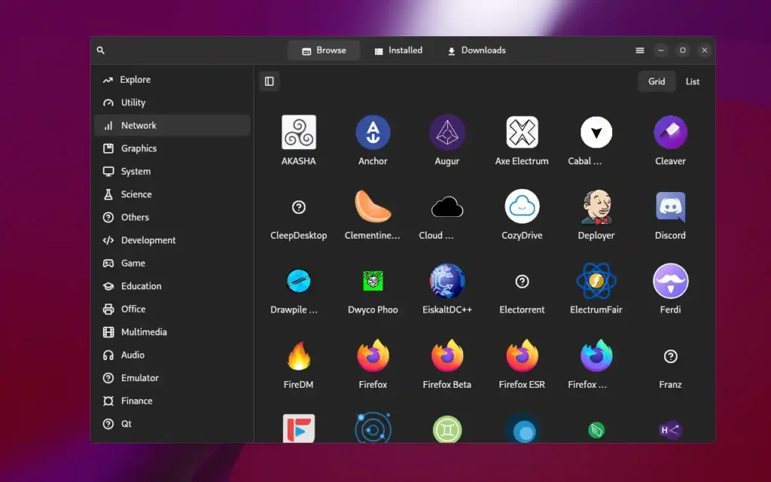Open the EiskaltDC++ application
This screenshot has height=482, width=771.
[x=447, y=282]
